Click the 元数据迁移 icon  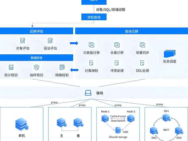point(91,45)
